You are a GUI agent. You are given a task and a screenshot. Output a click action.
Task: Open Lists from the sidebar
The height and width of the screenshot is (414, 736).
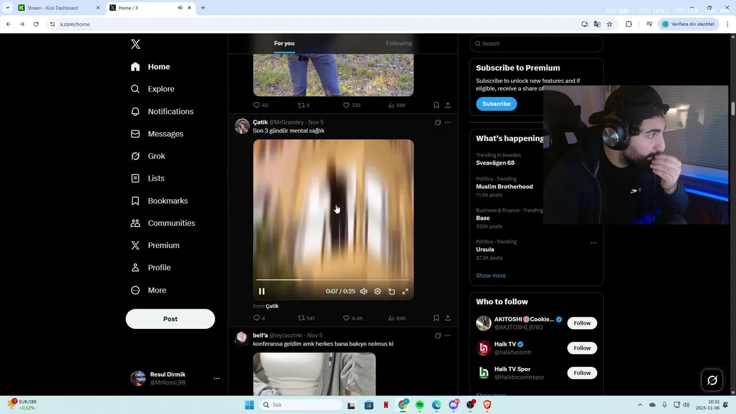[x=148, y=178]
